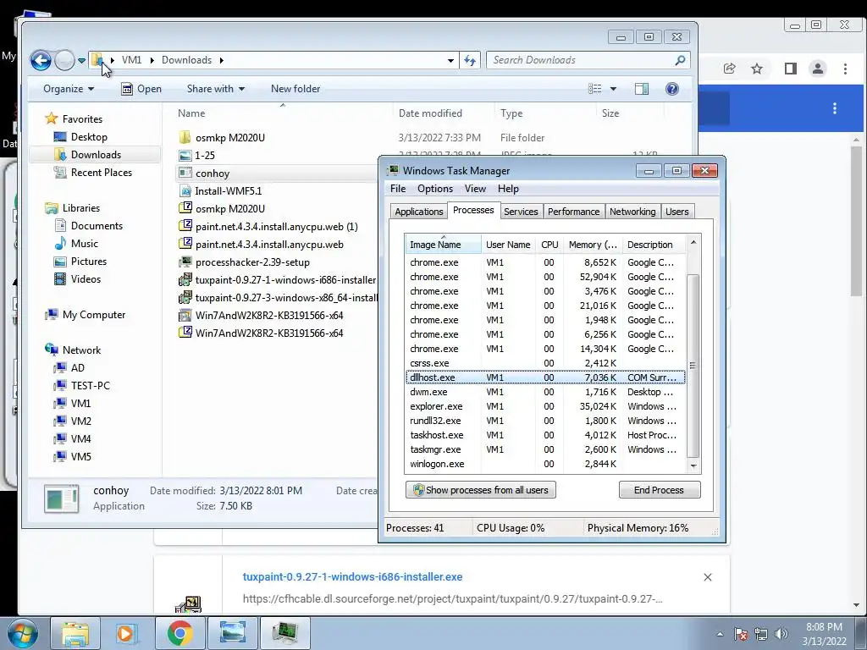The width and height of the screenshot is (867, 650).
Task: Open Chrome from the taskbar
Action: coord(179,633)
